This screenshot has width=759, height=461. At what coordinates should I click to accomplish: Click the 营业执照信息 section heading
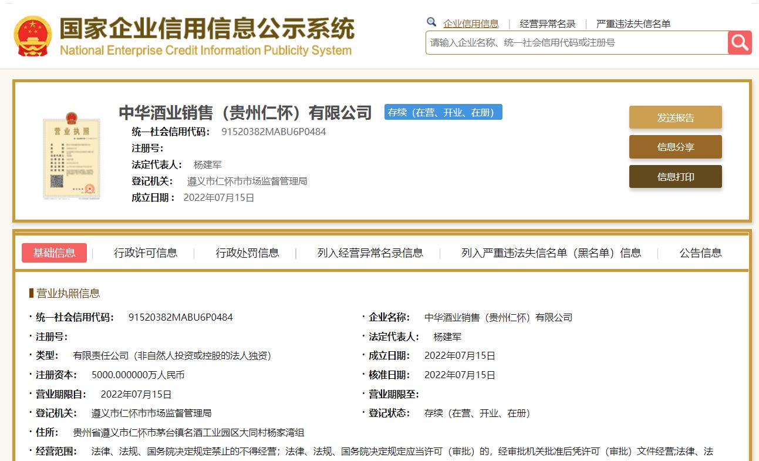[68, 293]
